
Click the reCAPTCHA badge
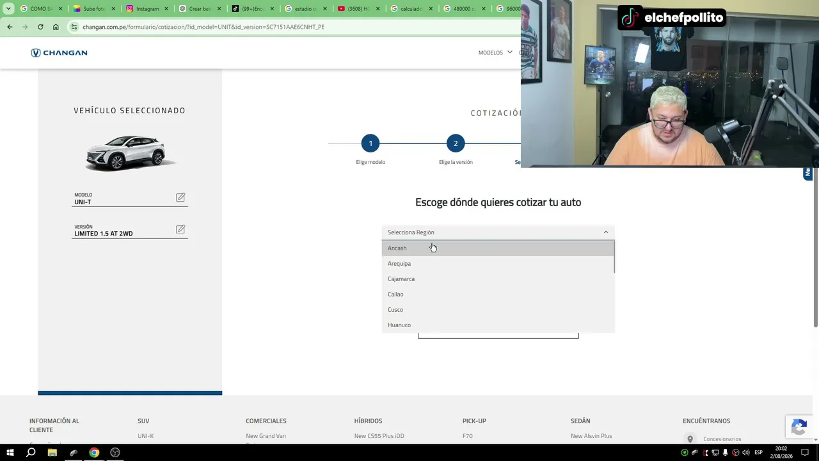pos(799,427)
